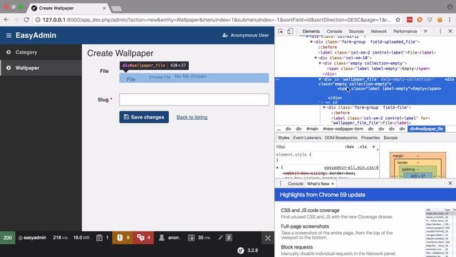This screenshot has height=257, width=456.
Task: Focus the Slug text input field
Action: click(x=194, y=100)
